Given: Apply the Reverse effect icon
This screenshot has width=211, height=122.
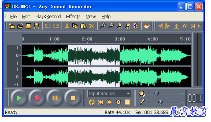Looking at the screenshot, I should click(193, 26).
